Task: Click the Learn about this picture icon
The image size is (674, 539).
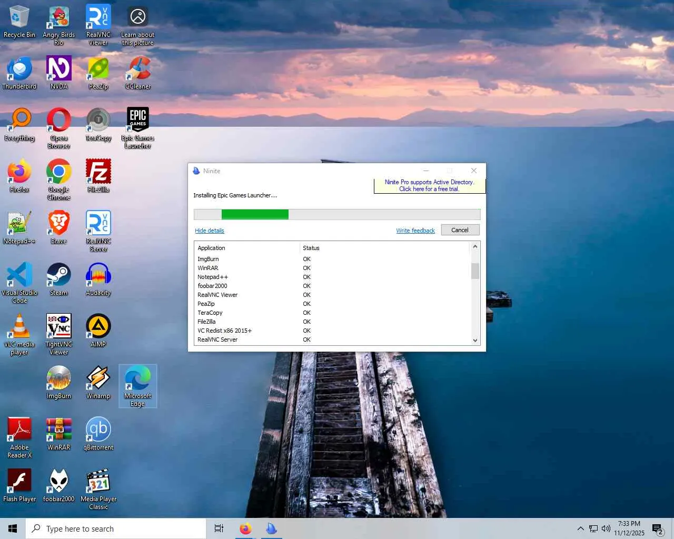Action: tap(138, 25)
